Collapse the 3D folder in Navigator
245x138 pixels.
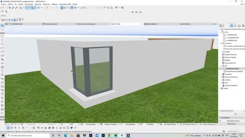point(221,66)
